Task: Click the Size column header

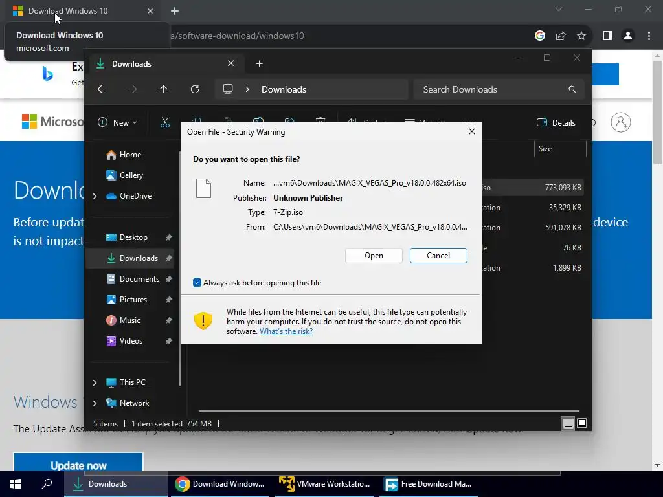Action: (x=560, y=149)
